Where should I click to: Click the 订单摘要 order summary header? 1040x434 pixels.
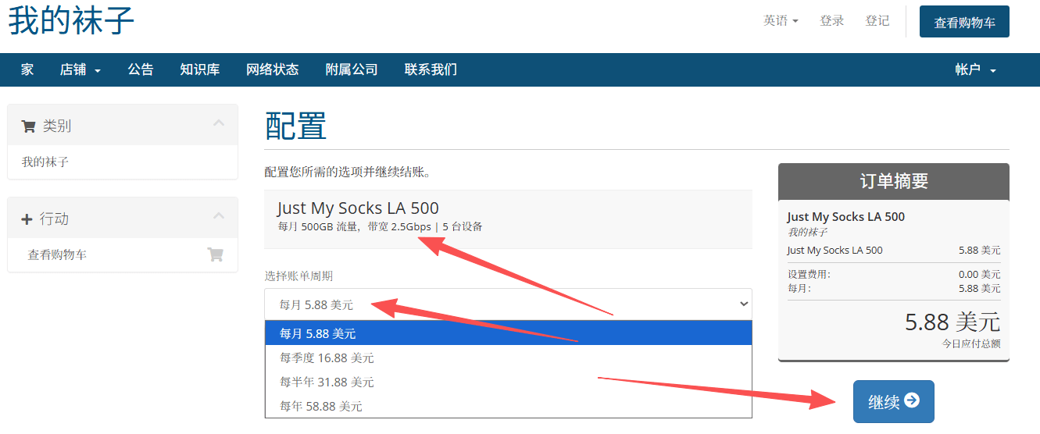click(894, 181)
